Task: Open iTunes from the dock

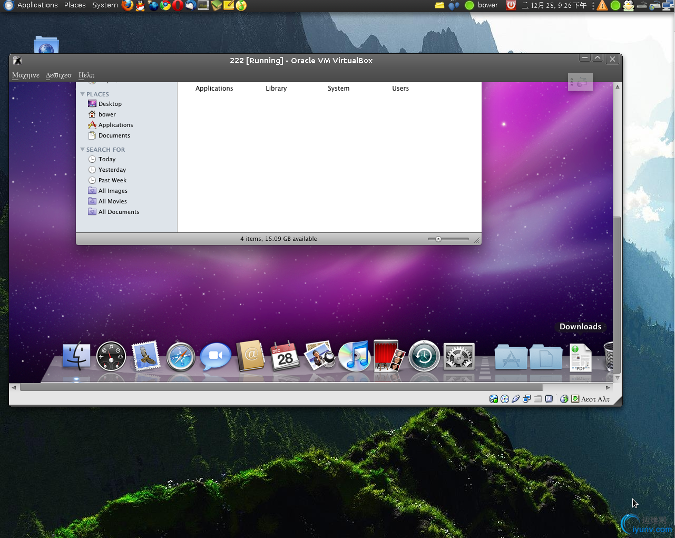Action: pos(355,356)
